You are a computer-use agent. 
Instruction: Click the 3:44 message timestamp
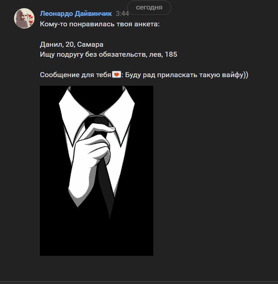pos(122,14)
